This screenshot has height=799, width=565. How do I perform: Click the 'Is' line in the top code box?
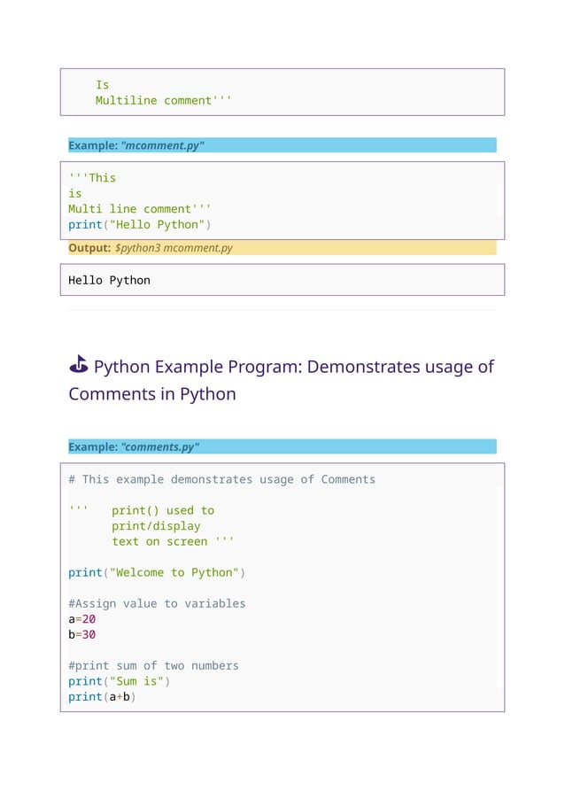[102, 84]
